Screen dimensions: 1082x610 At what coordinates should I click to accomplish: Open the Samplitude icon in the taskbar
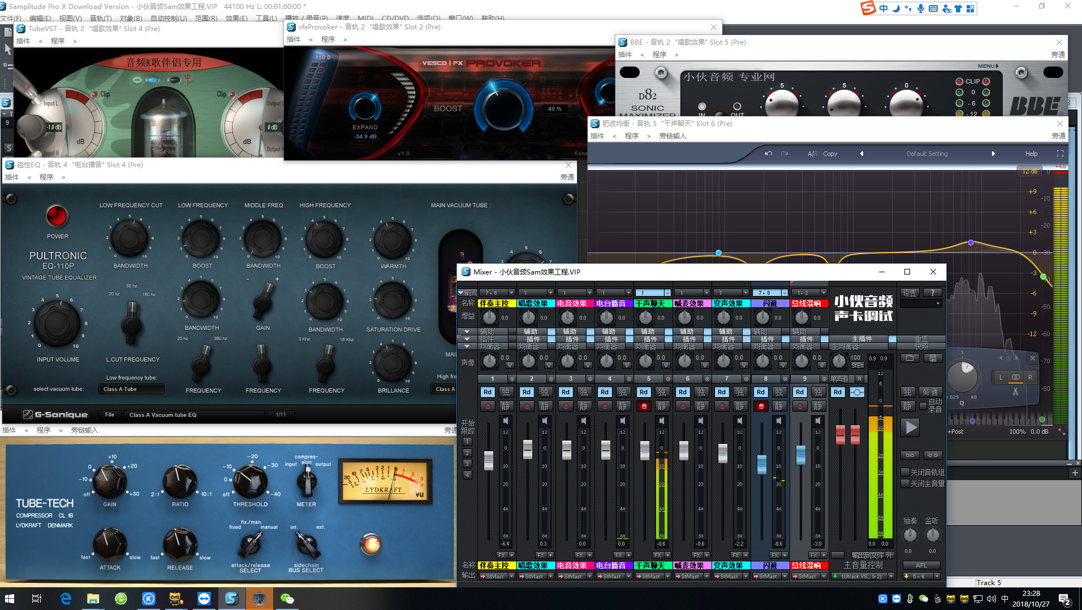click(231, 599)
